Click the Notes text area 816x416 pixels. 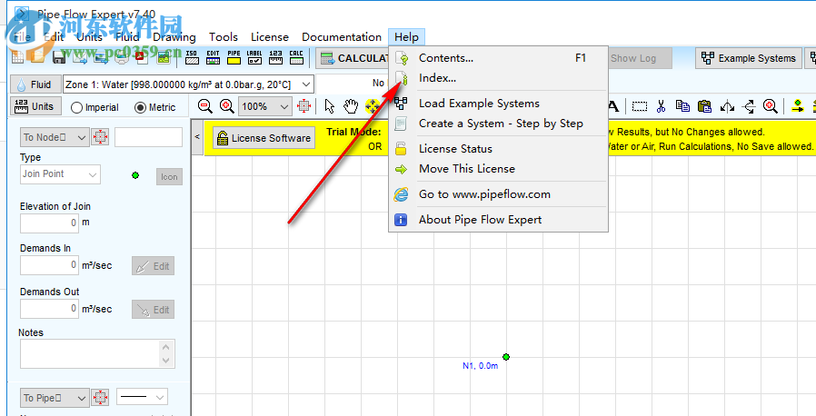pos(98,353)
